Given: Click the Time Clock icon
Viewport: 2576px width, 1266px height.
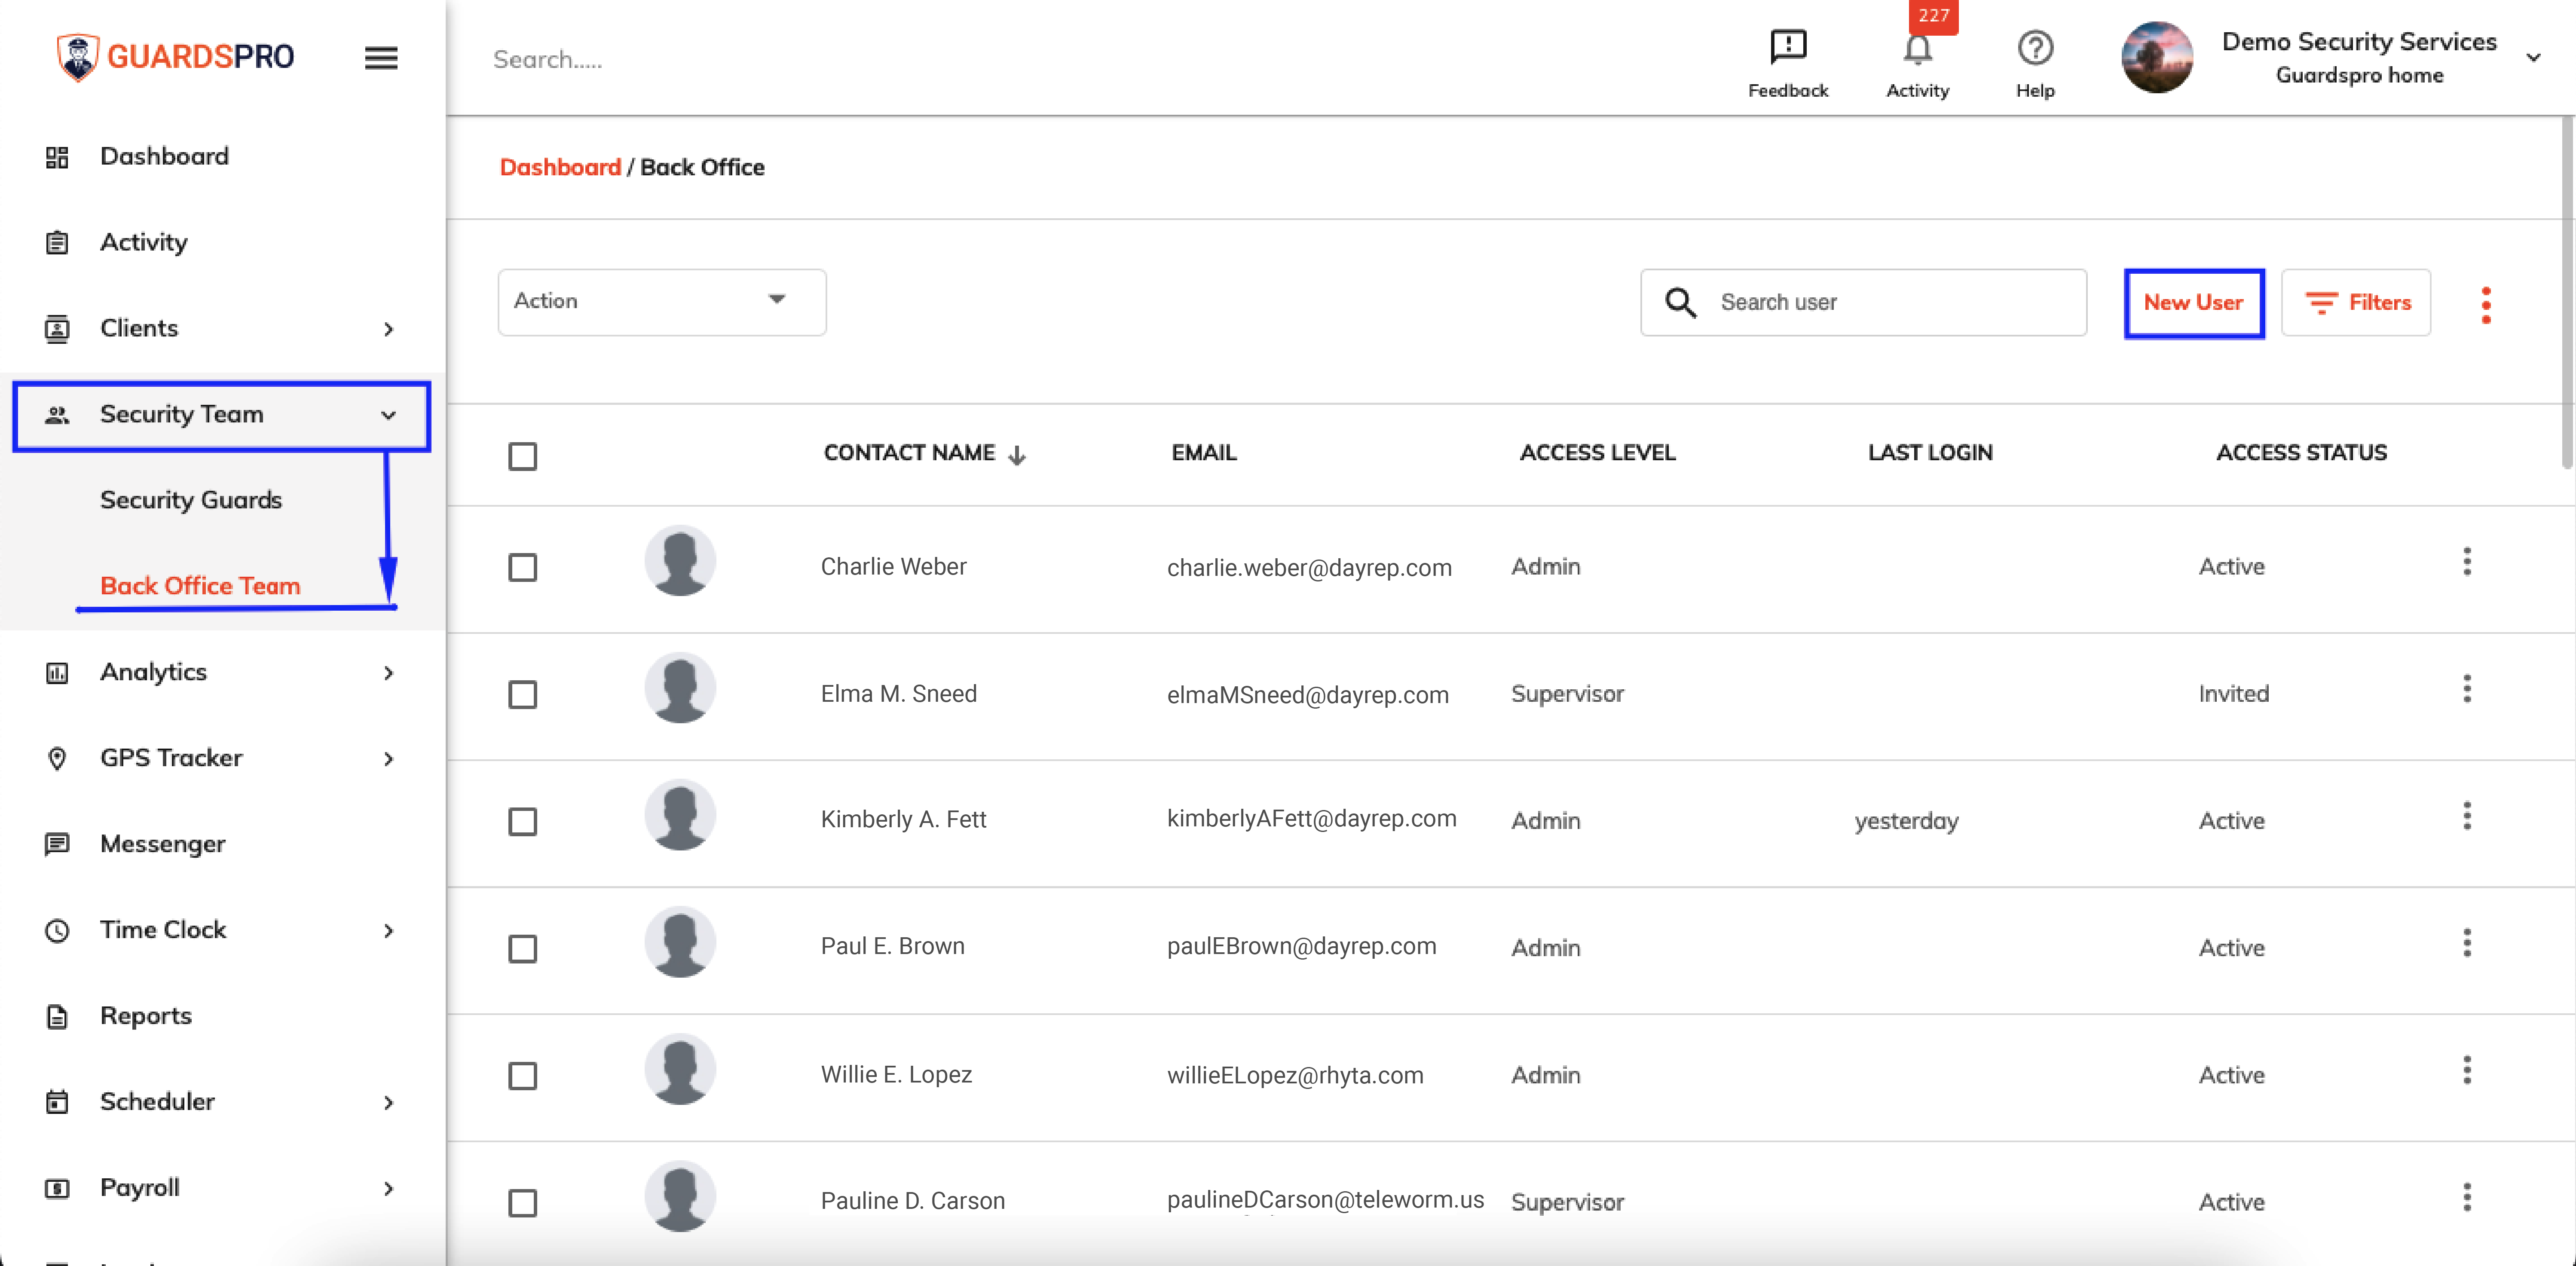Looking at the screenshot, I should click(57, 931).
